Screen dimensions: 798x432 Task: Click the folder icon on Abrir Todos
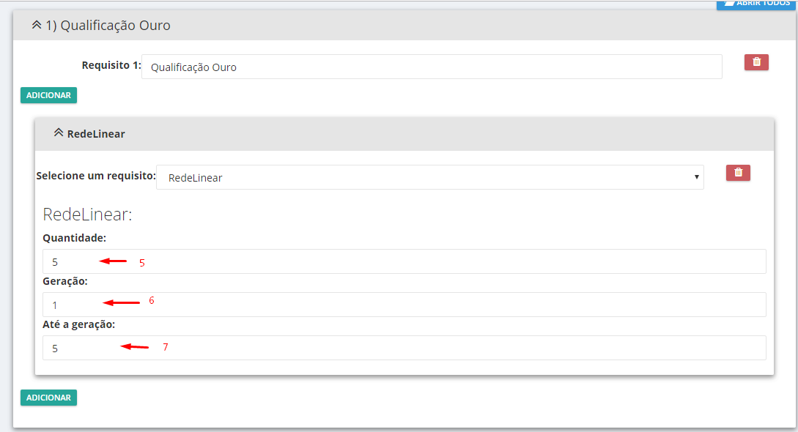tap(728, 3)
